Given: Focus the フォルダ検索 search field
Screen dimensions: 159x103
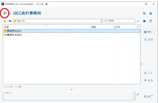Looking at the screenshot, I should (x=119, y=21).
